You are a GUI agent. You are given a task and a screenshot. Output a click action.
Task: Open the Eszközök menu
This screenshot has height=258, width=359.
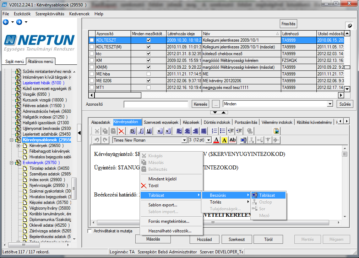[22, 14]
